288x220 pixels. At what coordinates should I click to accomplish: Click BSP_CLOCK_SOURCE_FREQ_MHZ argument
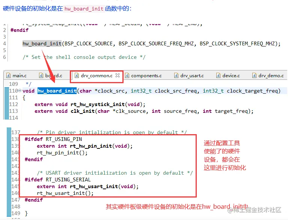156,43
